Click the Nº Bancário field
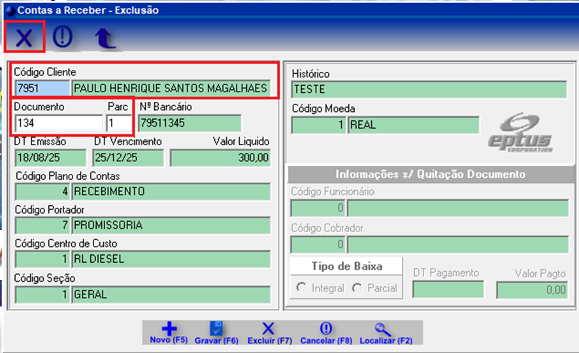The image size is (579, 353). [190, 123]
